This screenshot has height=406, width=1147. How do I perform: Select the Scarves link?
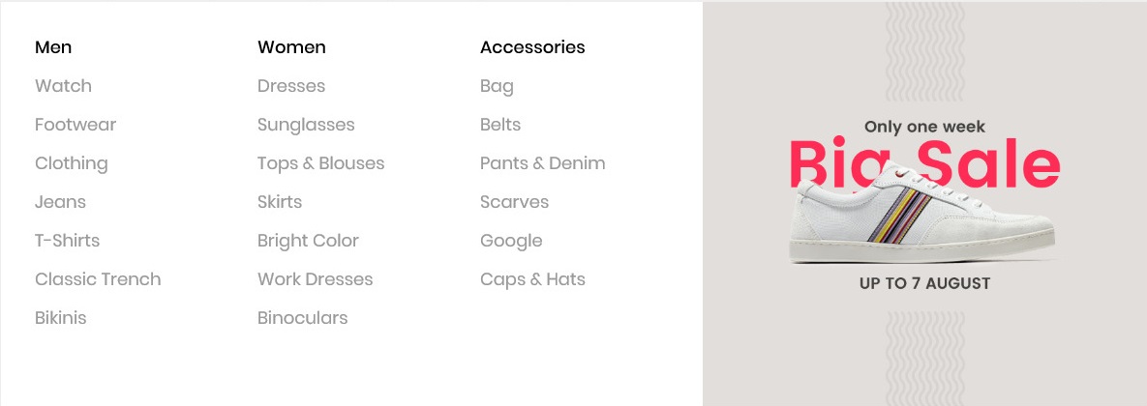point(514,202)
